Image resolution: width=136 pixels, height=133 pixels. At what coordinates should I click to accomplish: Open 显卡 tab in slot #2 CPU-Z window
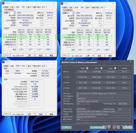click(x=29, y=7)
